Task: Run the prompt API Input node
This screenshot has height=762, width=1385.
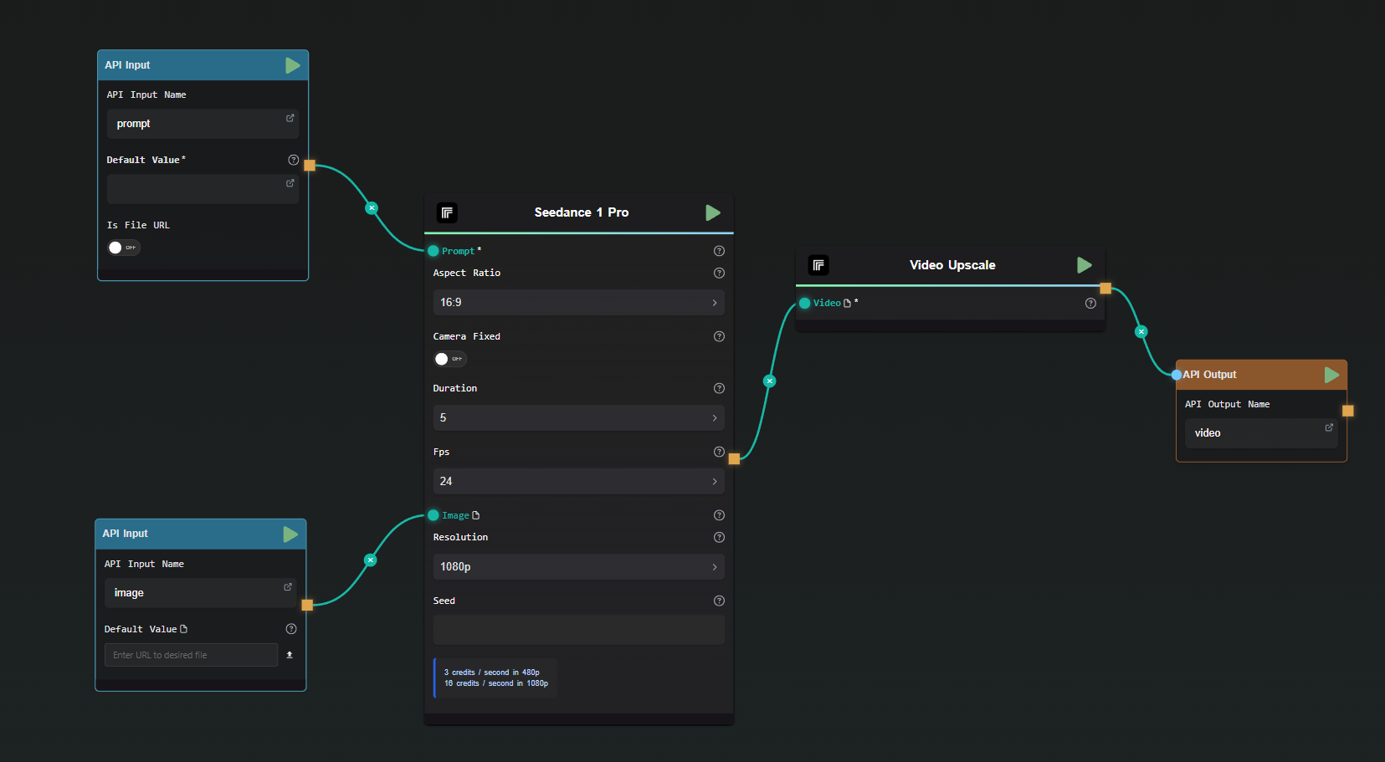Action: click(x=292, y=64)
